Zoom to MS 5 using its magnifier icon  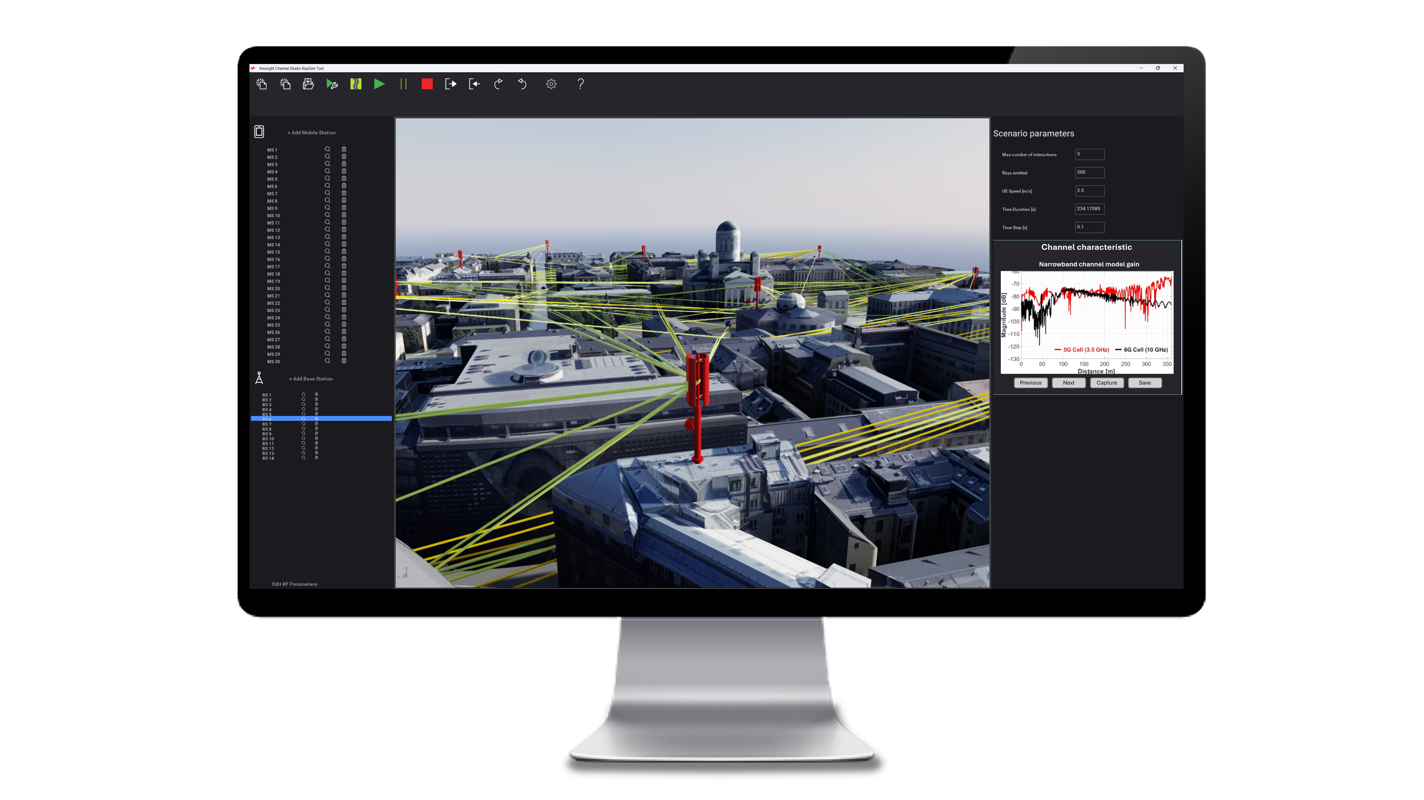tap(327, 179)
